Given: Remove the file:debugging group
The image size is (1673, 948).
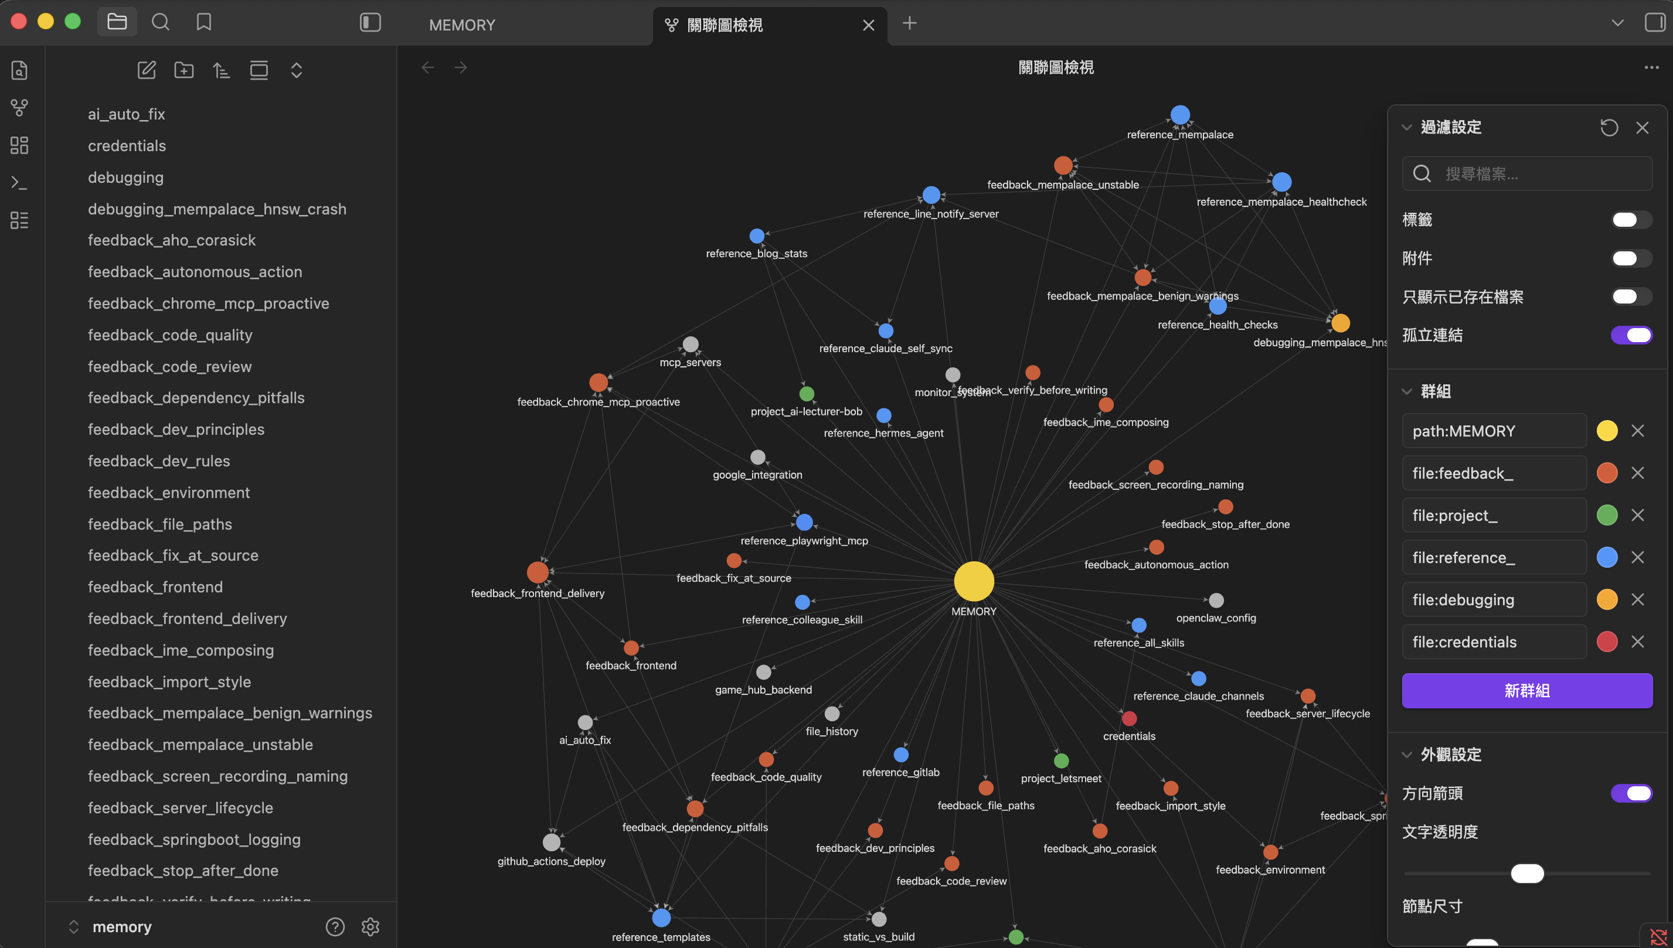Looking at the screenshot, I should point(1637,599).
